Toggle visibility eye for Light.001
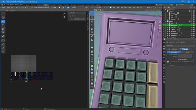Image resolution: width=196 pixels, height=110 pixels. [x=192, y=19]
